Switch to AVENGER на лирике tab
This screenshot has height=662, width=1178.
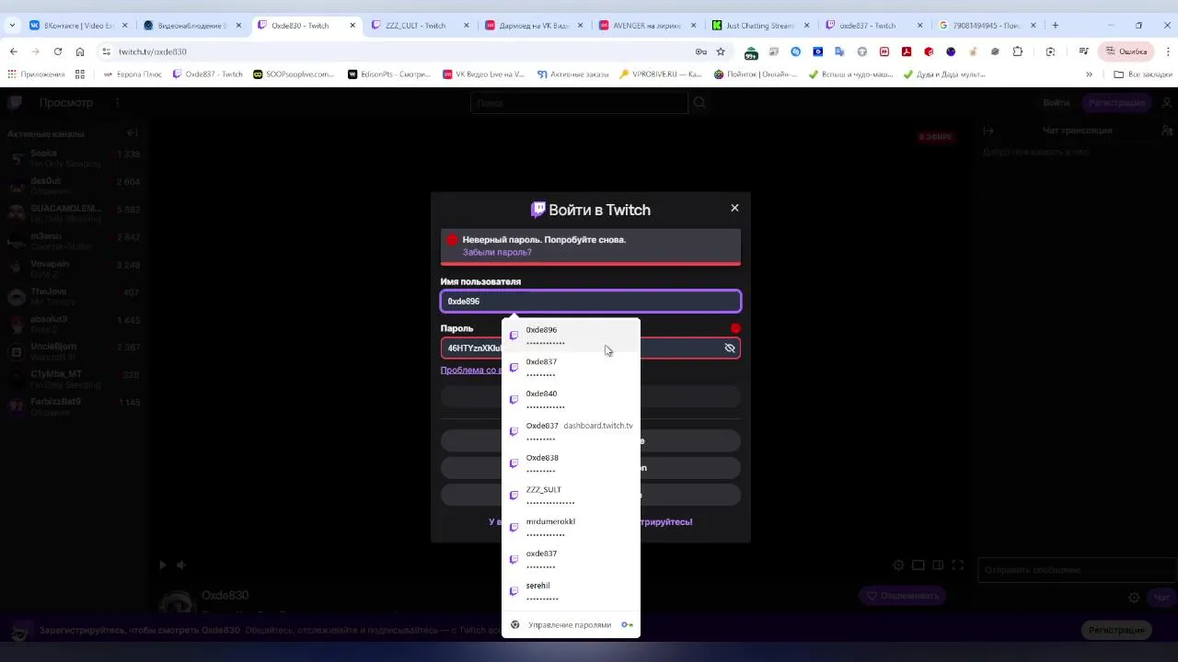(649, 25)
